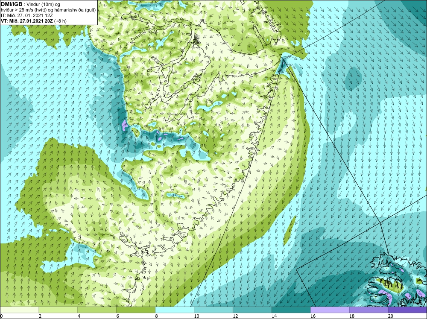Click the 0–2 m/s pale yellow legend swatch
The width and height of the screenshot is (427, 319).
pos(19,310)
